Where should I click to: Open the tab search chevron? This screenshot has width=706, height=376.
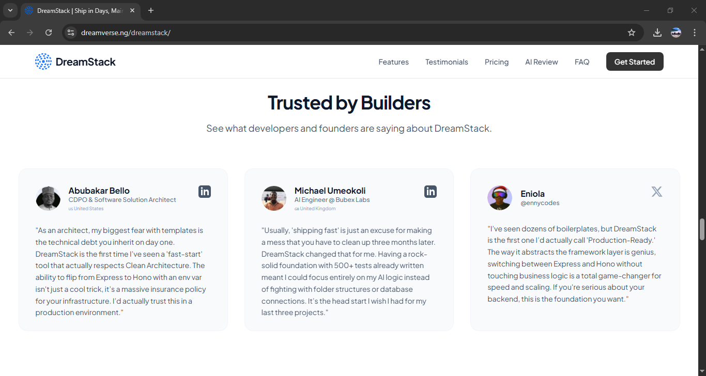click(10, 10)
